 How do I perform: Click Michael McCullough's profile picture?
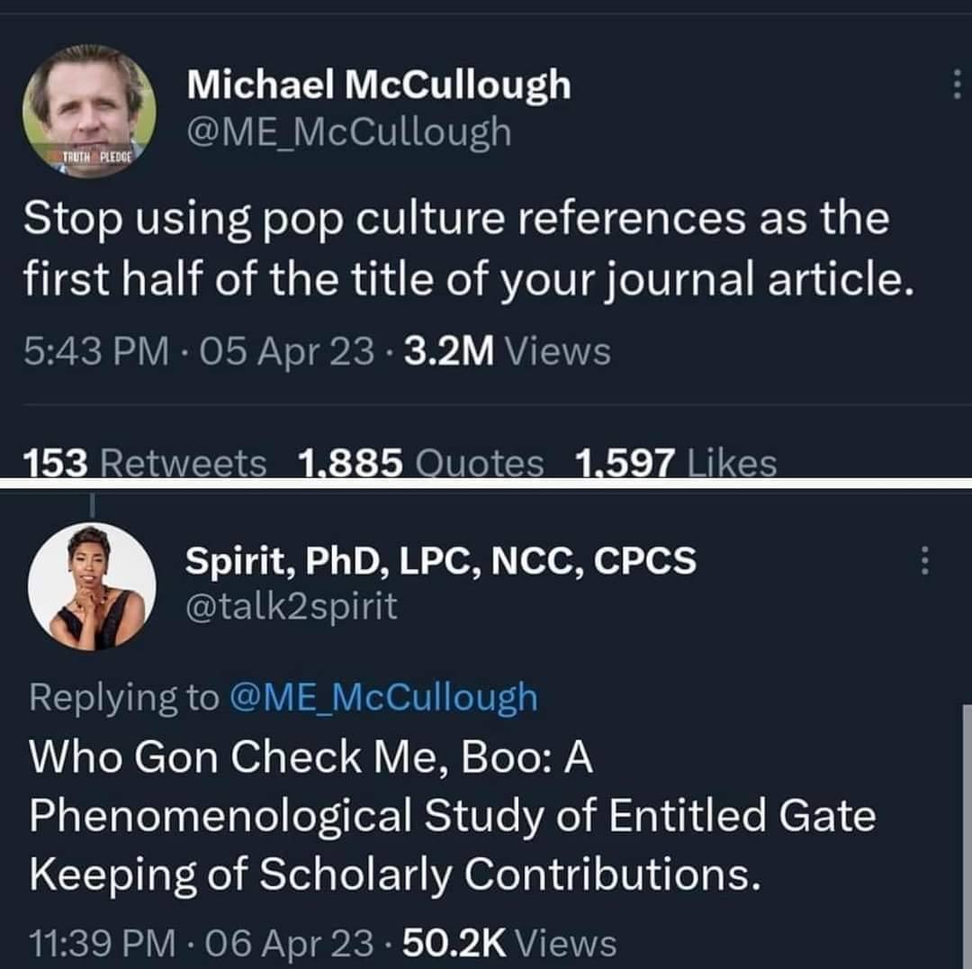(x=89, y=112)
